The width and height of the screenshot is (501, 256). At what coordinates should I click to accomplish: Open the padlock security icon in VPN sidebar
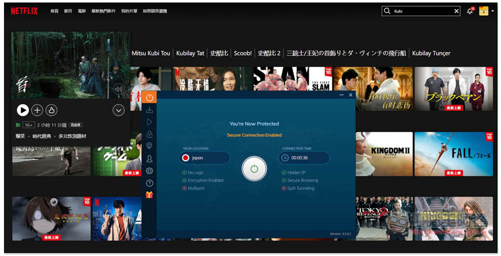[x=149, y=134]
